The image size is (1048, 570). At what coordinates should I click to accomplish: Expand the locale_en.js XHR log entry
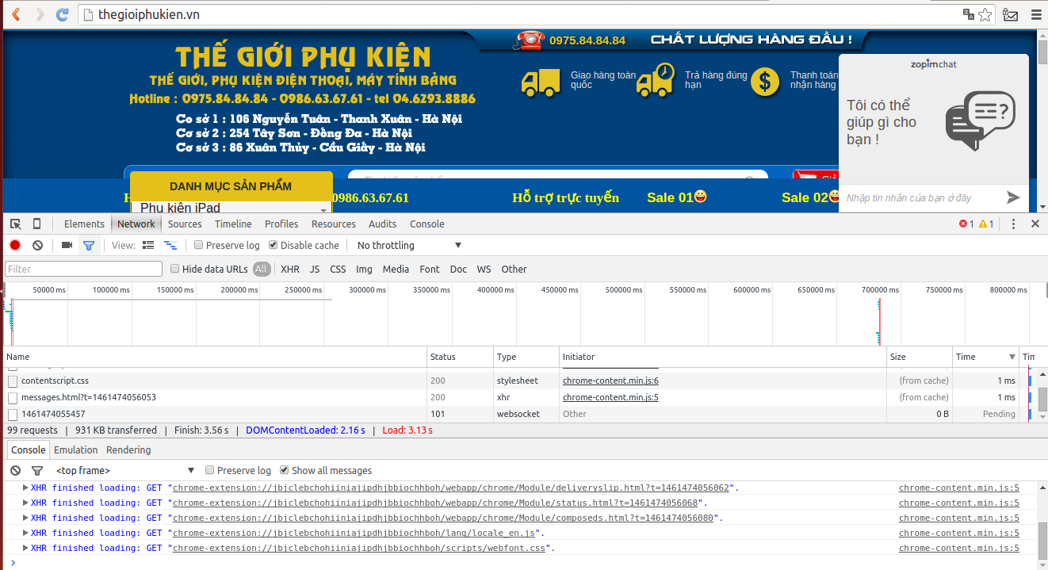click(25, 533)
